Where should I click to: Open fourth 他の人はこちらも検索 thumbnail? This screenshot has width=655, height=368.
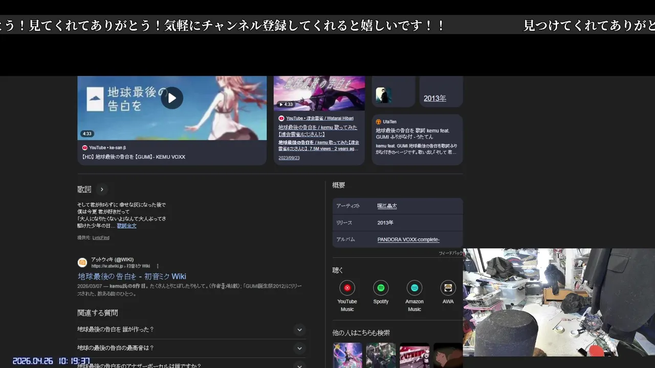[448, 355]
